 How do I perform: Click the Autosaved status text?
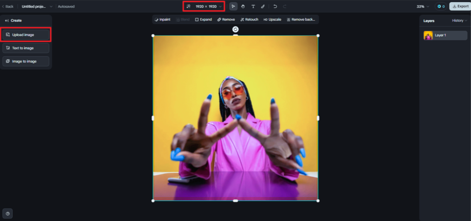tap(66, 7)
